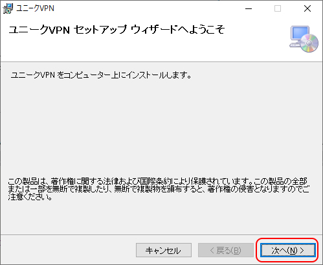Click the separator line below header banner
The width and height of the screenshot is (323, 265).
[x=161, y=62]
